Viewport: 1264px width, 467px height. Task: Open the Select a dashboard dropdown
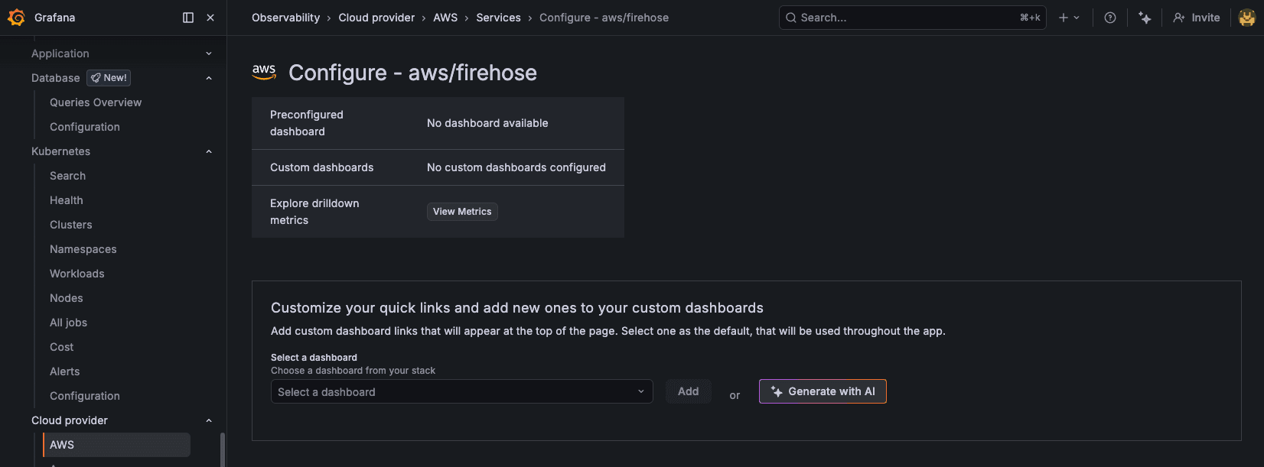click(461, 391)
